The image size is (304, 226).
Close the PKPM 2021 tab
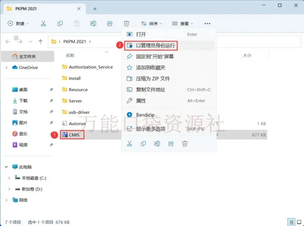(79, 8)
